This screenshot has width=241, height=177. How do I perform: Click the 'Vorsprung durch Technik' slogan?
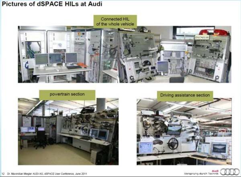pos(201,174)
